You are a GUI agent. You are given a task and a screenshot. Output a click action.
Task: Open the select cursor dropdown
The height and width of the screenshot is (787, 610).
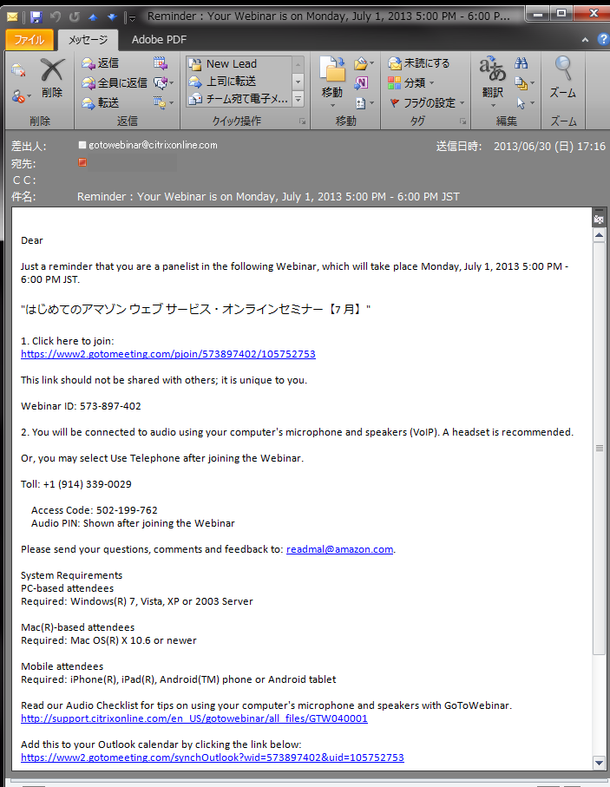[x=525, y=103]
